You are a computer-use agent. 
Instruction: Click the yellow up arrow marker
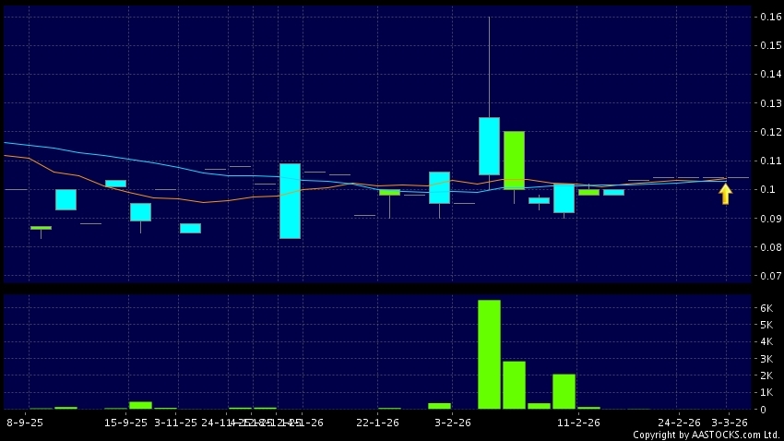(x=726, y=194)
